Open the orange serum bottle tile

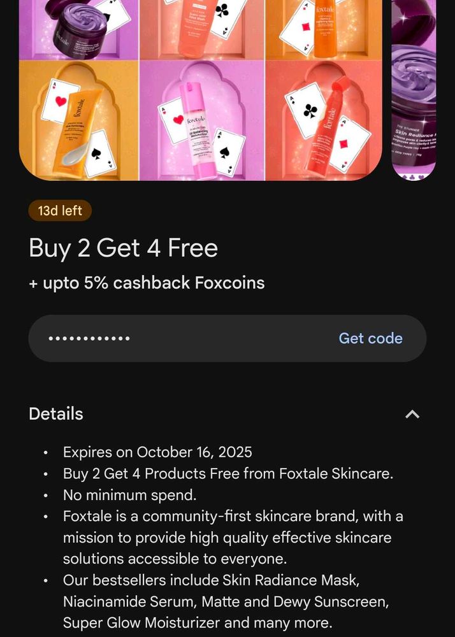tap(324, 30)
